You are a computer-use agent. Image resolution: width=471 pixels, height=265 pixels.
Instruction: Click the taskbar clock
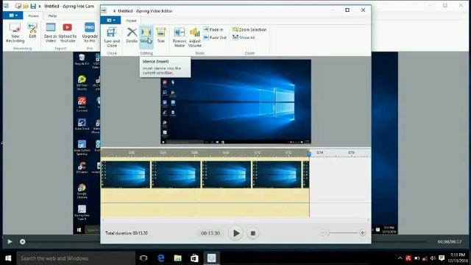pos(458,258)
